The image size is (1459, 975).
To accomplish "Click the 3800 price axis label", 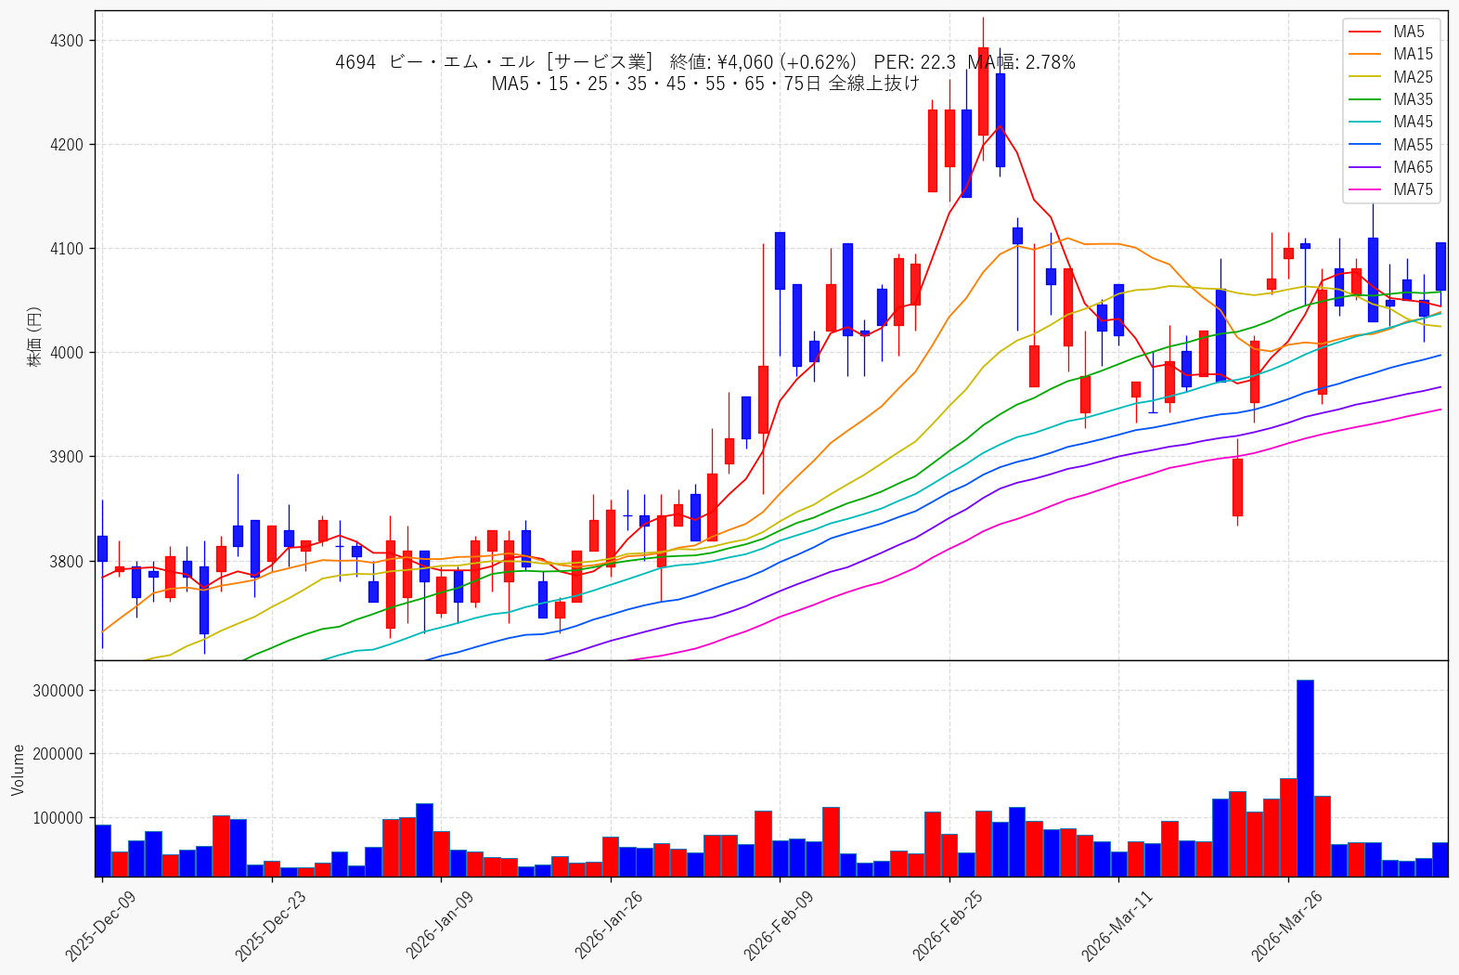I will [67, 561].
